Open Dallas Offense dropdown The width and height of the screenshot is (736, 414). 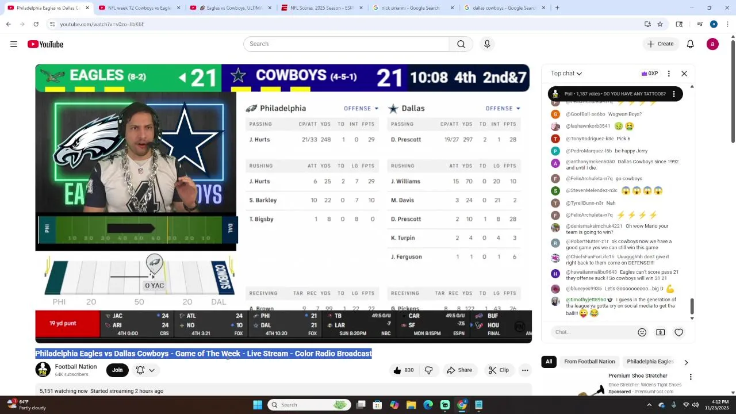[x=503, y=109]
